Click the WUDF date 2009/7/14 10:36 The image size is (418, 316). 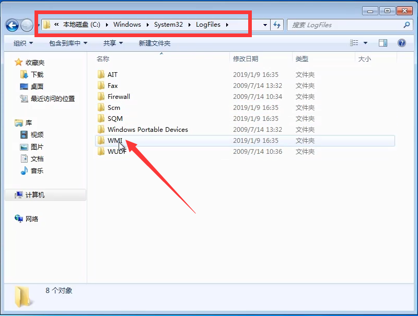tap(258, 151)
